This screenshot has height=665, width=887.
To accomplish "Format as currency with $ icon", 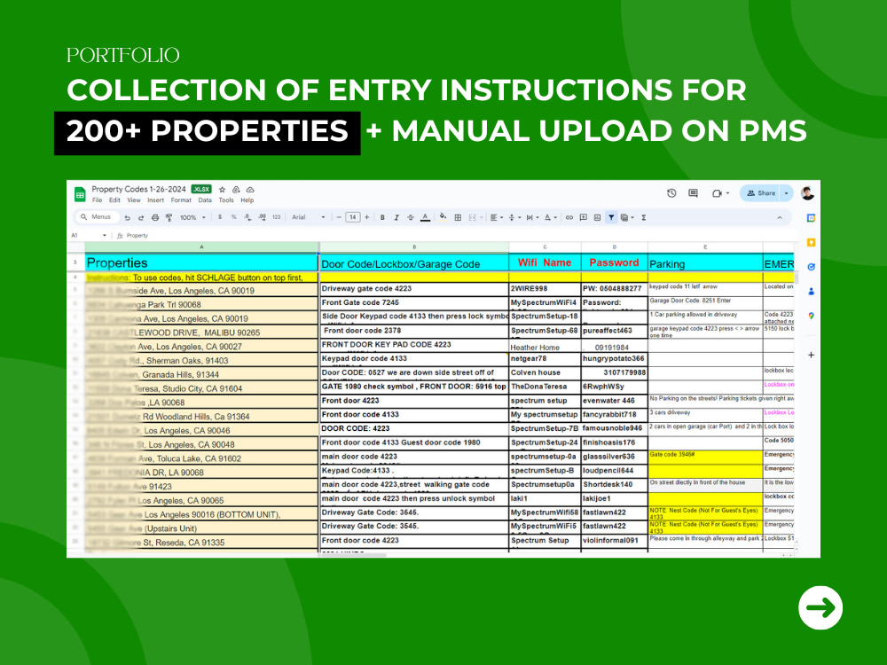I will [x=219, y=217].
